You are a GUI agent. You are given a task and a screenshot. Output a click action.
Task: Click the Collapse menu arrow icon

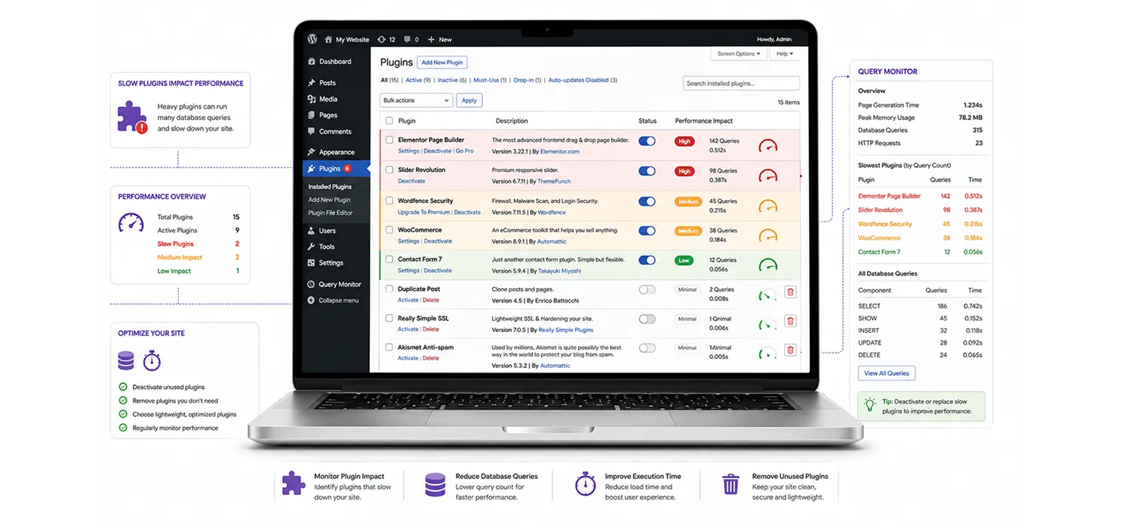312,300
